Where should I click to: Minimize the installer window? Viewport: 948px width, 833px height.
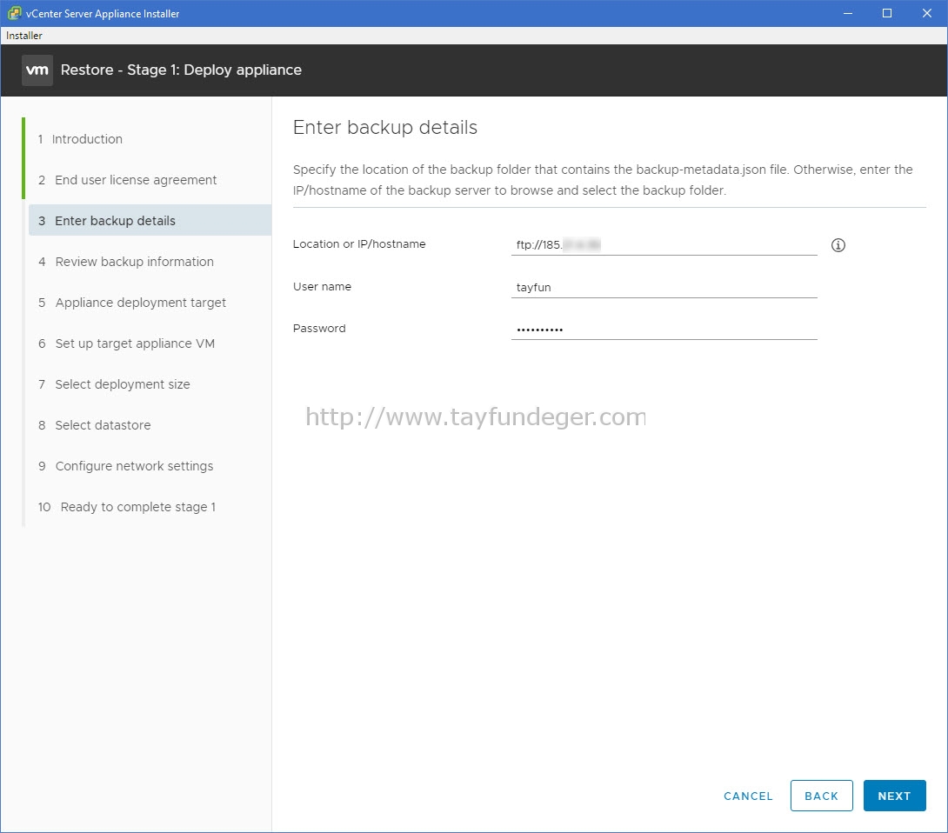(848, 13)
